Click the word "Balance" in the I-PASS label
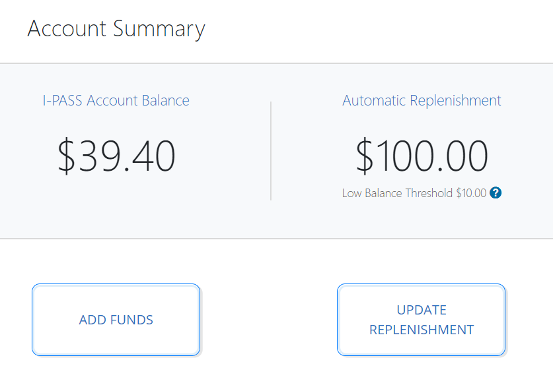 pyautogui.click(x=165, y=101)
